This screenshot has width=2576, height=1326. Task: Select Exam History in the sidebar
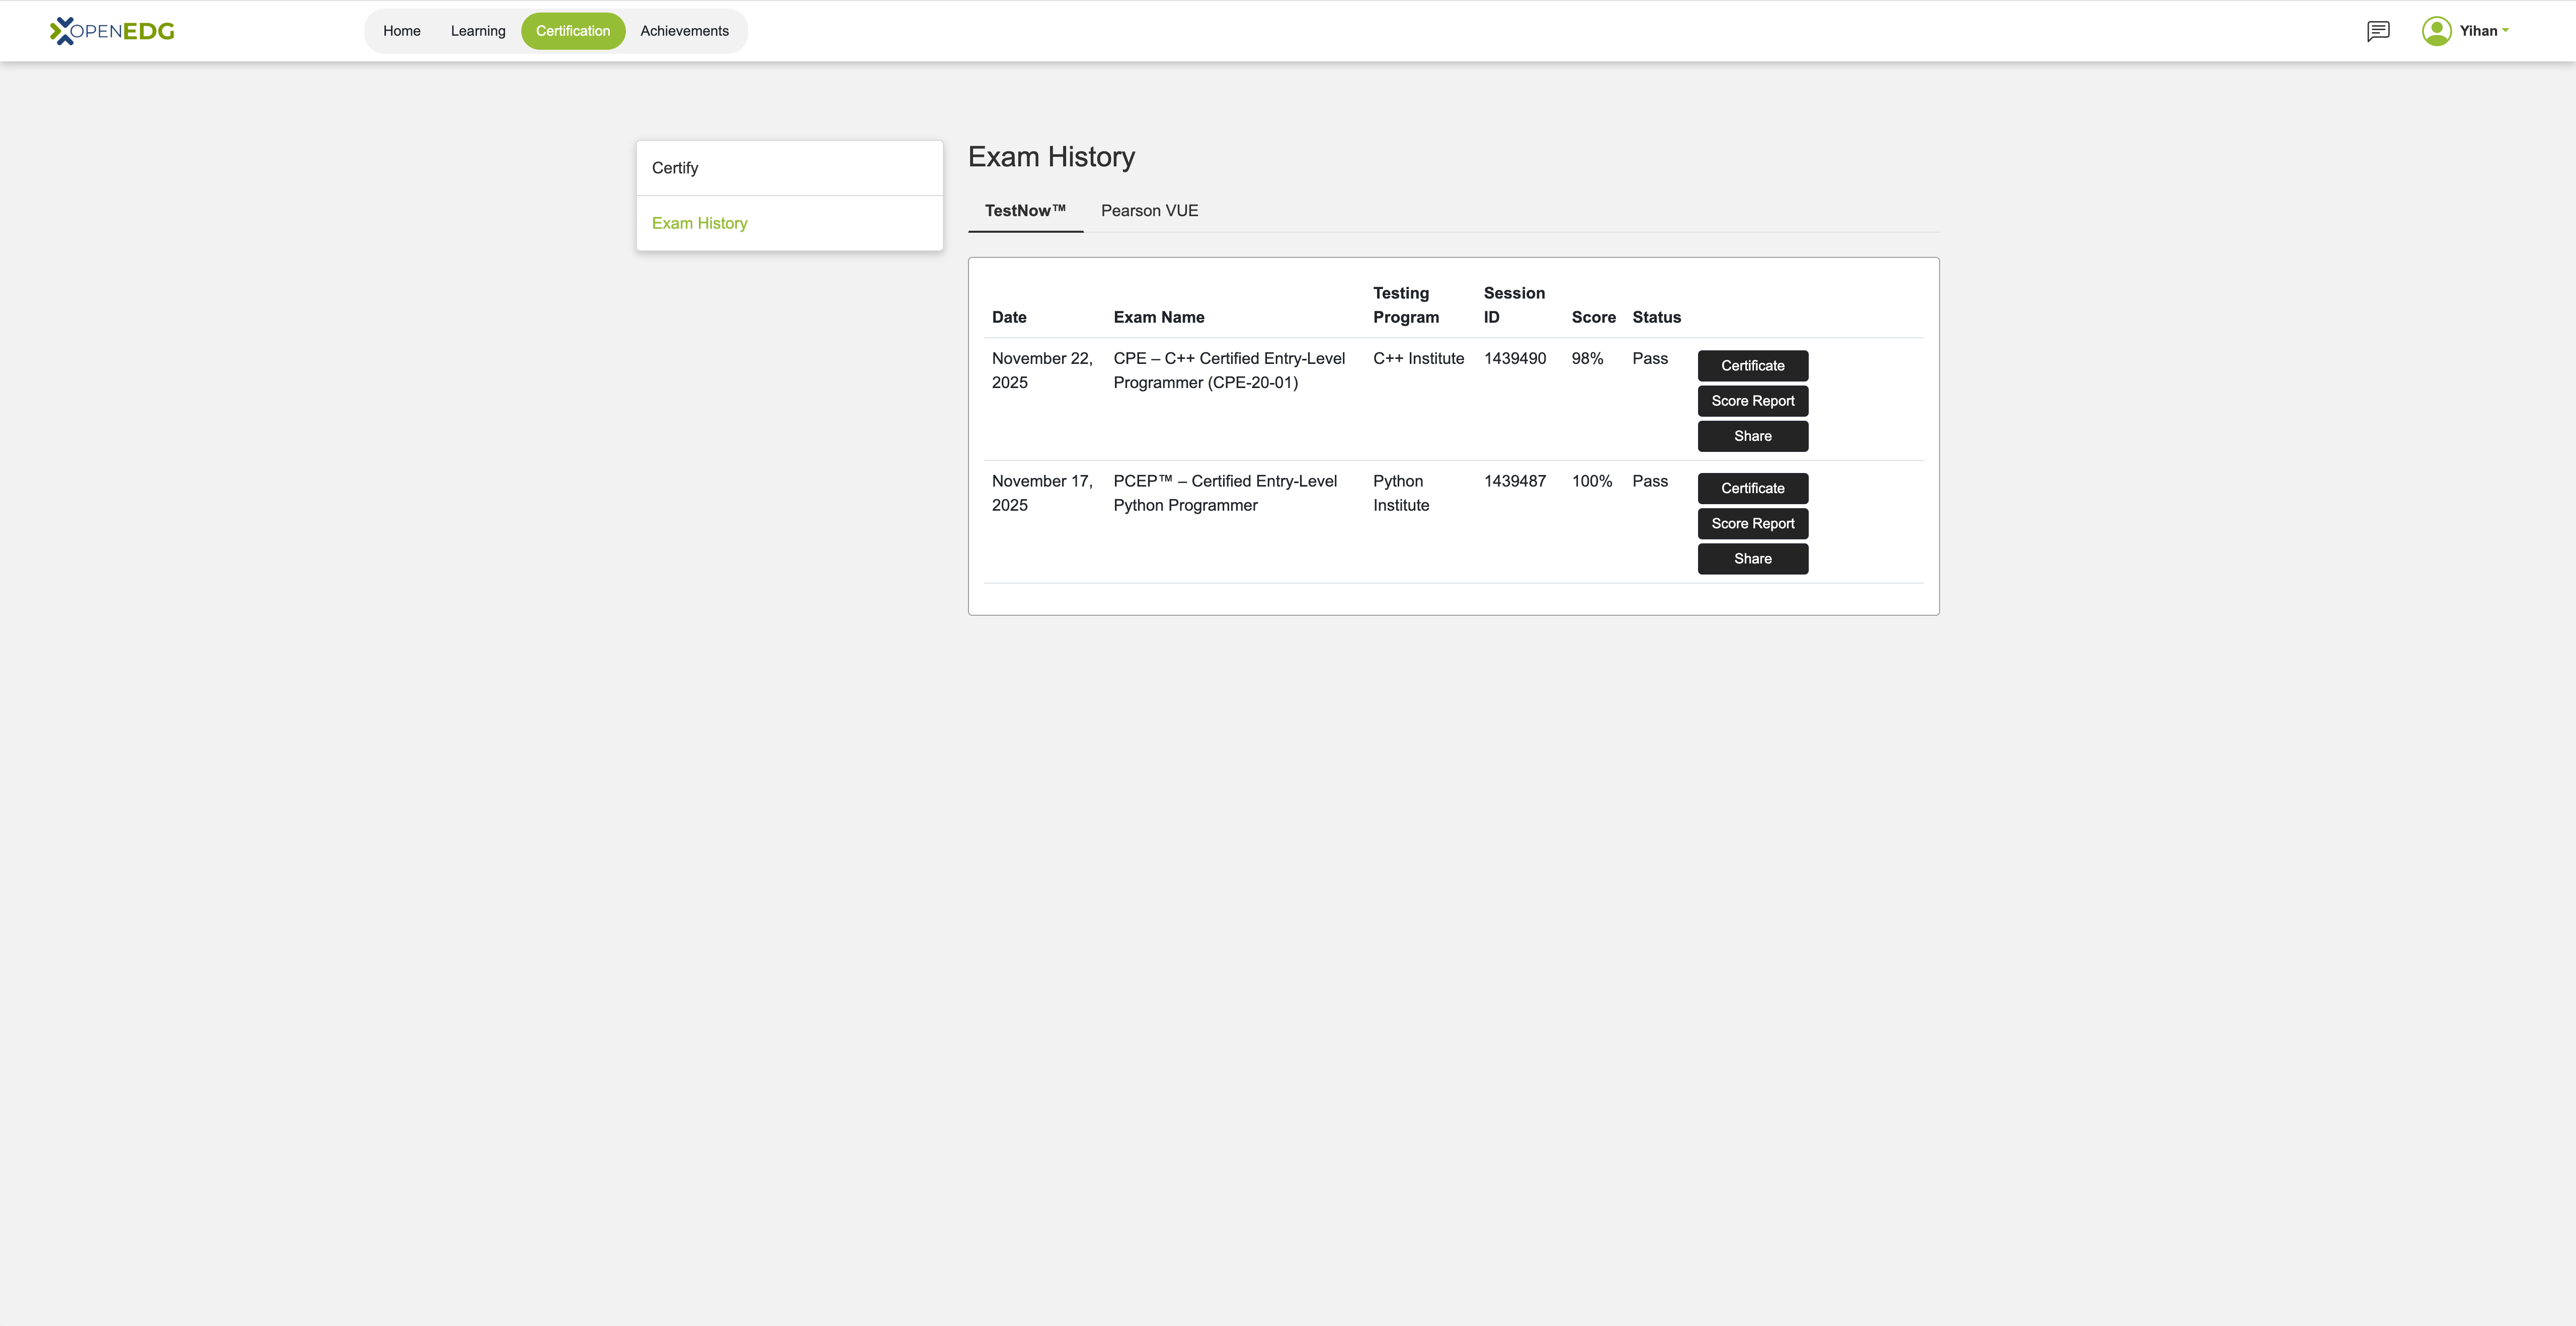[x=789, y=223]
